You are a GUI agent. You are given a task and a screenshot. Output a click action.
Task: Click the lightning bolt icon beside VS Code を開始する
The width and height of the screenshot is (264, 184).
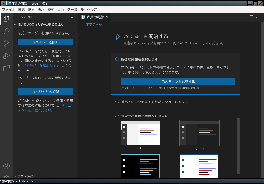tap(118, 36)
